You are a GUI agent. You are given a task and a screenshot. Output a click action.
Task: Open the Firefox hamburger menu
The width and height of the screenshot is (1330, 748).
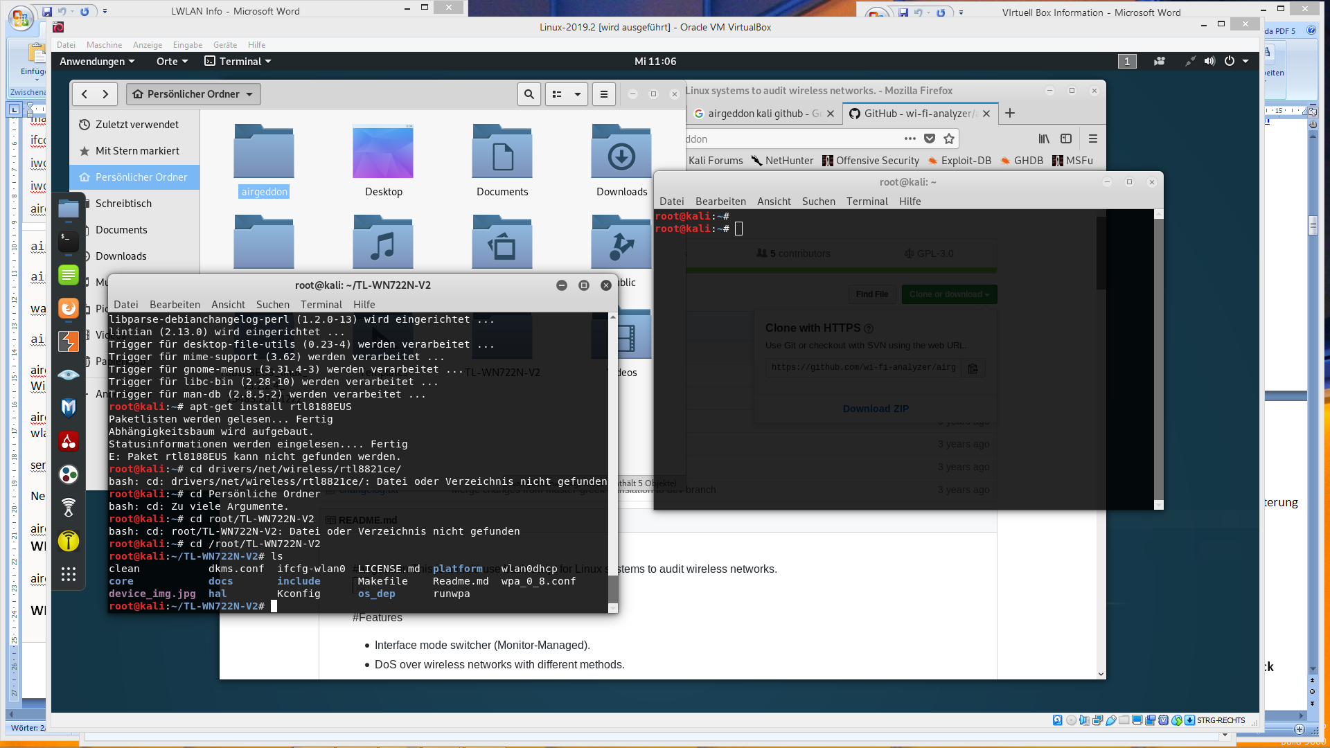coord(1093,139)
